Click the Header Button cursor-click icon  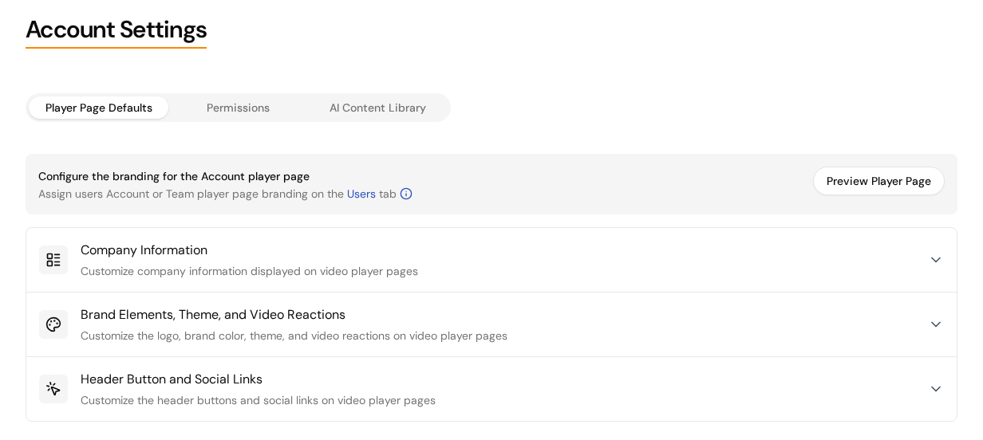coord(53,389)
